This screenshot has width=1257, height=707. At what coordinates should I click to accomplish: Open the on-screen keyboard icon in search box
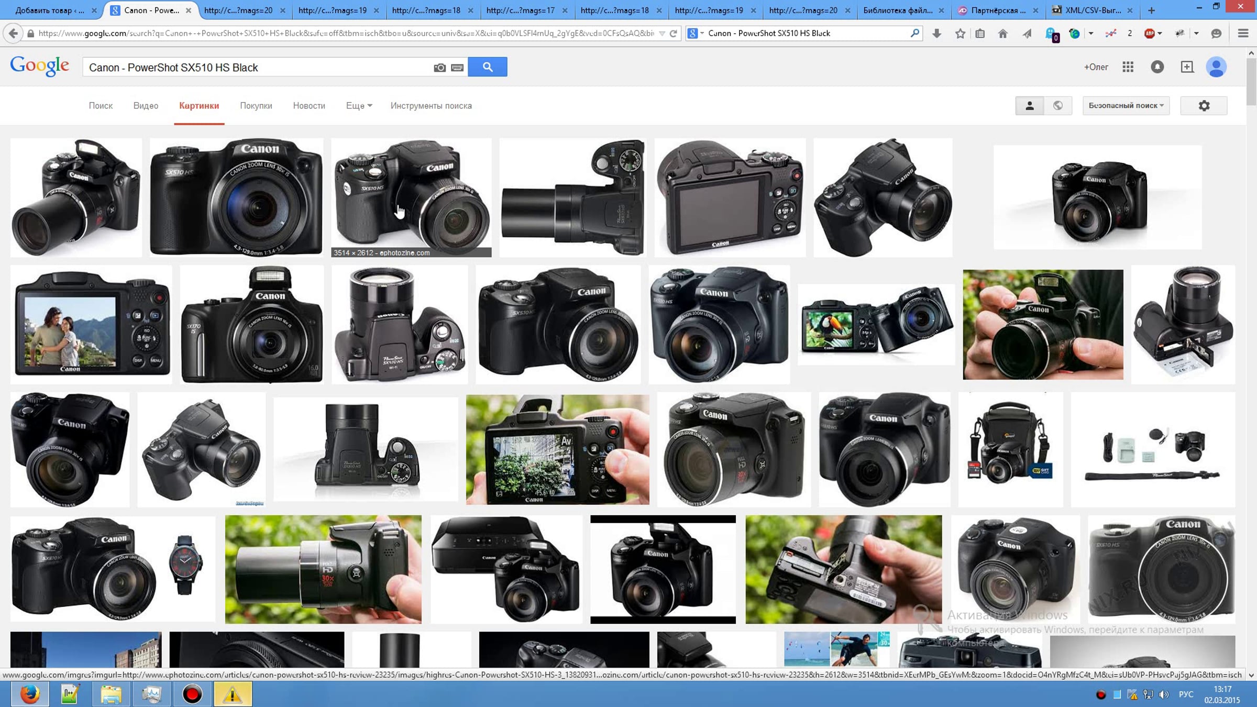point(457,68)
